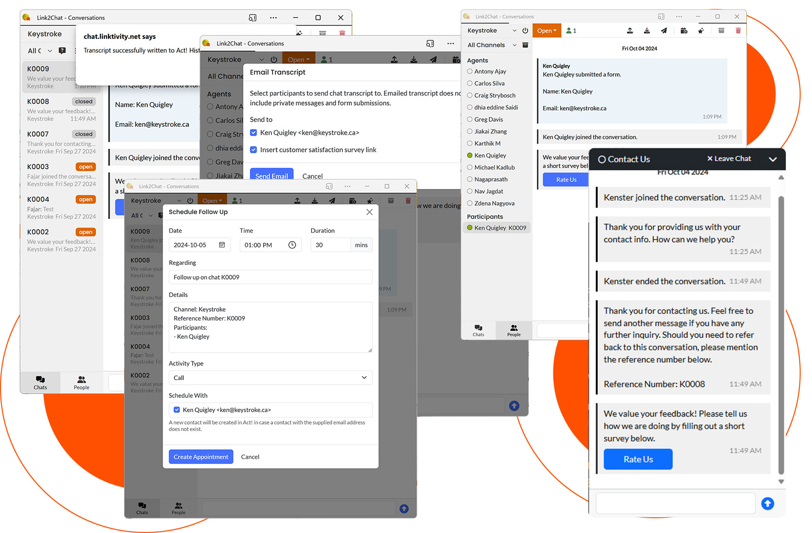Click the gray archive box icon in right window toolbar
Screen dimensions: 812x533
[721, 31]
